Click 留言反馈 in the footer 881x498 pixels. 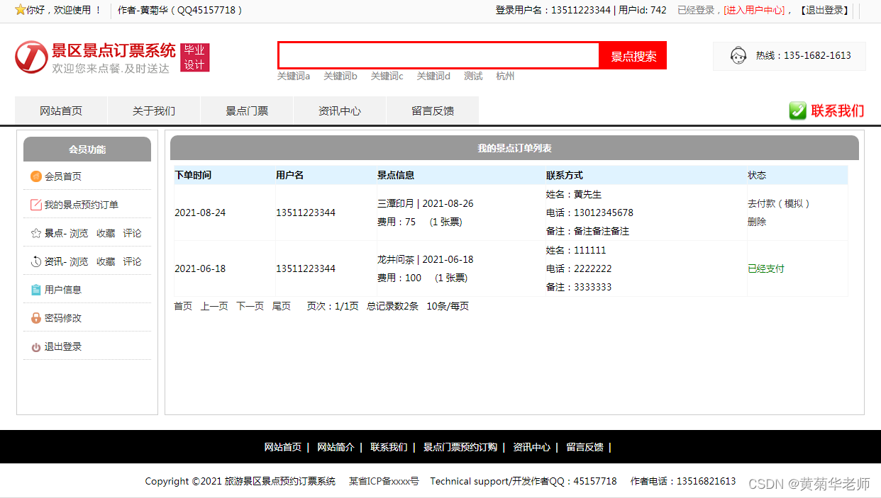(584, 447)
